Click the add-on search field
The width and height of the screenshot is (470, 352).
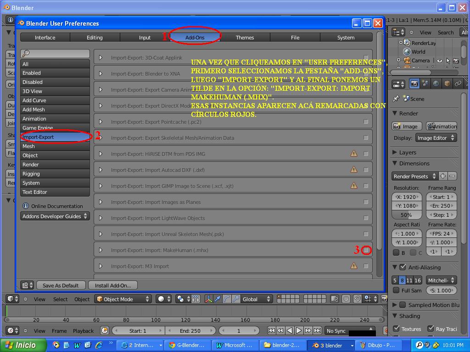click(55, 54)
